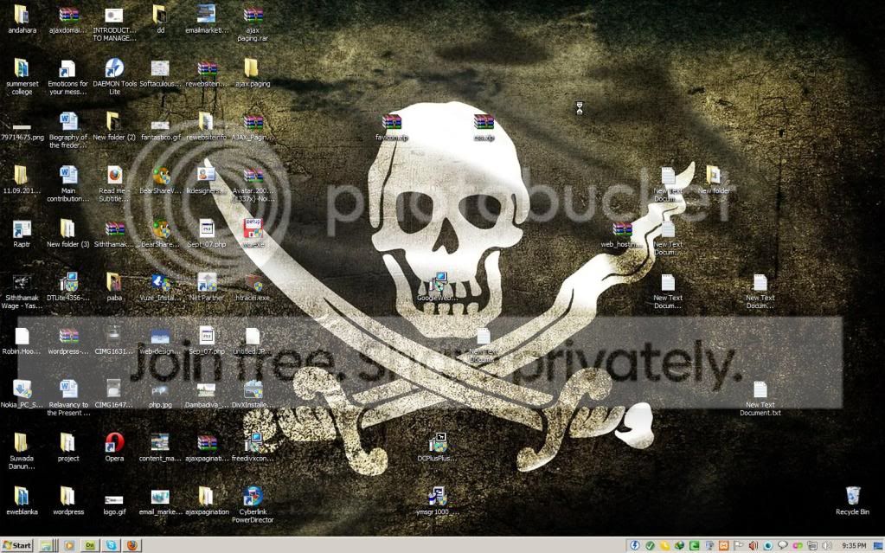This screenshot has height=553, width=885.
Task: Launch Dreamweaver from the taskbar quick launch
Action: (90, 545)
